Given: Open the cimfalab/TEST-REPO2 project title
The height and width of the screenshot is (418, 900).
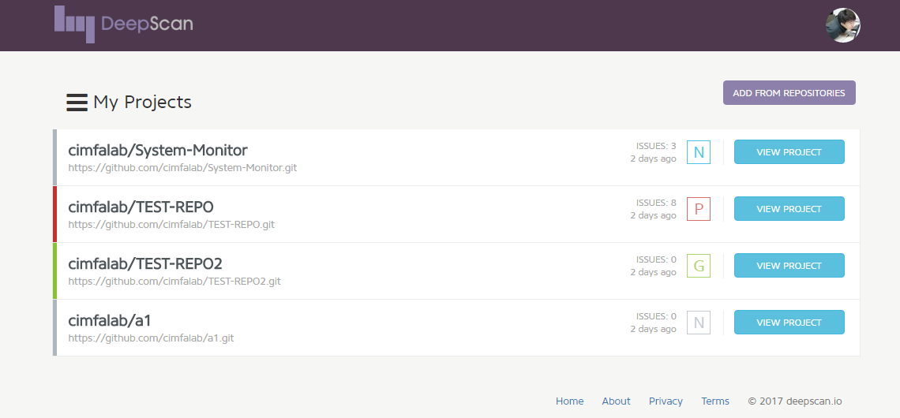Looking at the screenshot, I should 145,263.
